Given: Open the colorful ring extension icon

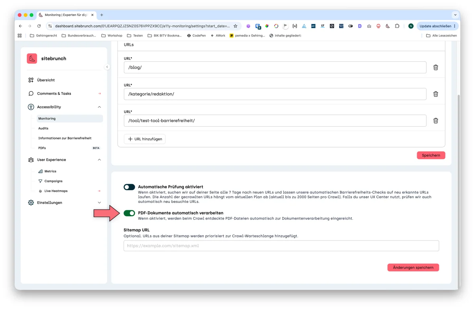Looking at the screenshot, I should pos(276,26).
